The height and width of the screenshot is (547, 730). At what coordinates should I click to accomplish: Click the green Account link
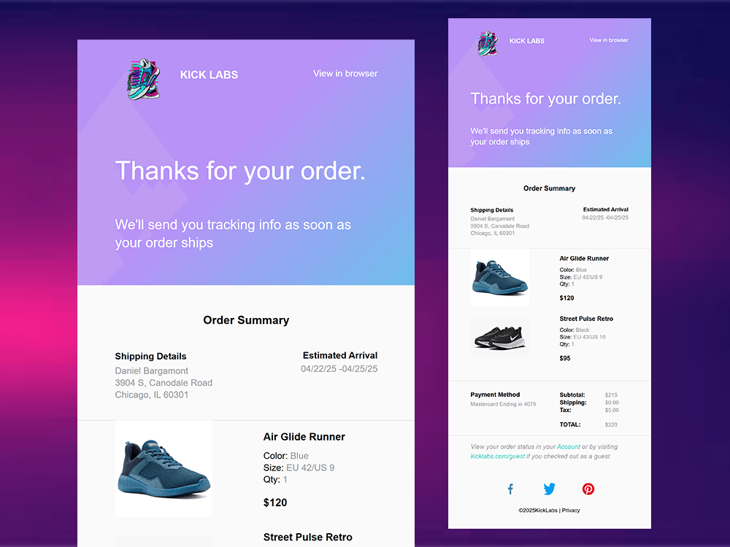tap(569, 446)
